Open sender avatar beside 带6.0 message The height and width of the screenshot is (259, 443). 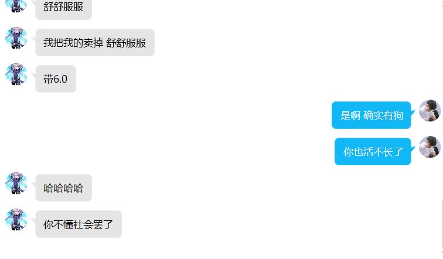pos(16,74)
